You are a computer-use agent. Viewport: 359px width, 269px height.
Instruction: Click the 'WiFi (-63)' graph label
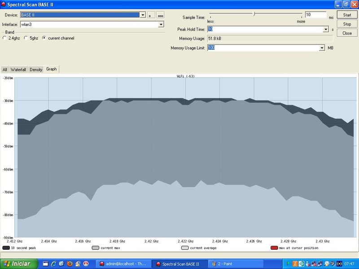[x=186, y=76]
